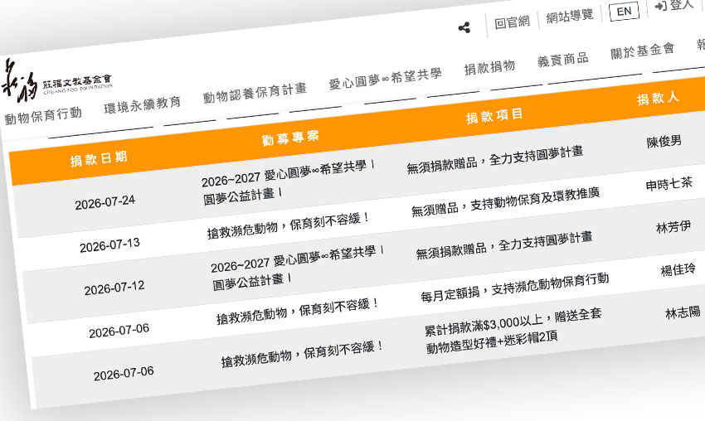Open 義賣商品 menu
This screenshot has width=705, height=421.
point(563,60)
